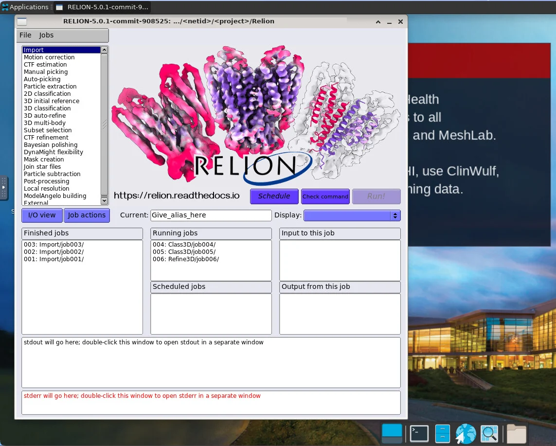Select DynaMight flexibility job type
The width and height of the screenshot is (556, 446).
tap(61, 152)
